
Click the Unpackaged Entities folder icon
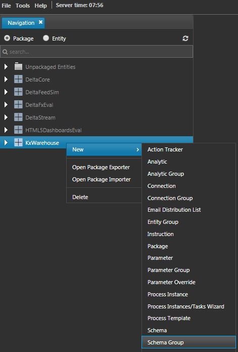(18, 66)
